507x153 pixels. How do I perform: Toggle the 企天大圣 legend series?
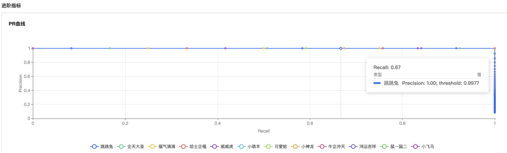click(131, 146)
